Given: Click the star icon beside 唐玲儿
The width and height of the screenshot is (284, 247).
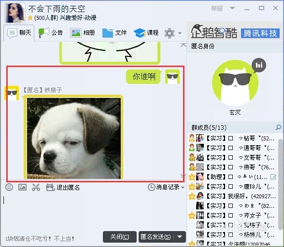Looking at the screenshot, I should click(192, 186).
